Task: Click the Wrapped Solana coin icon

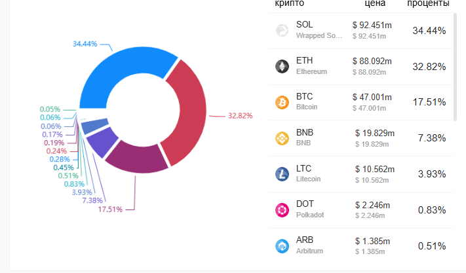Action: (282, 30)
